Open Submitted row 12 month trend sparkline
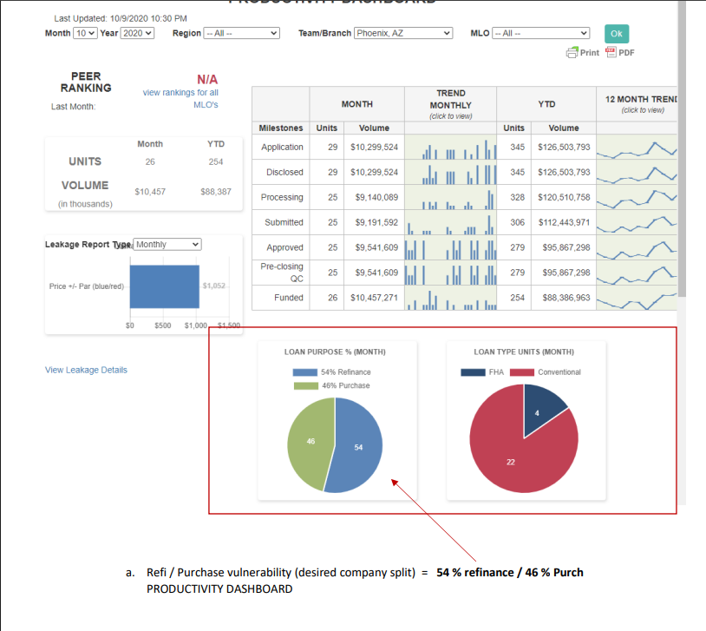Image resolution: width=706 pixels, height=631 pixels. click(637, 222)
